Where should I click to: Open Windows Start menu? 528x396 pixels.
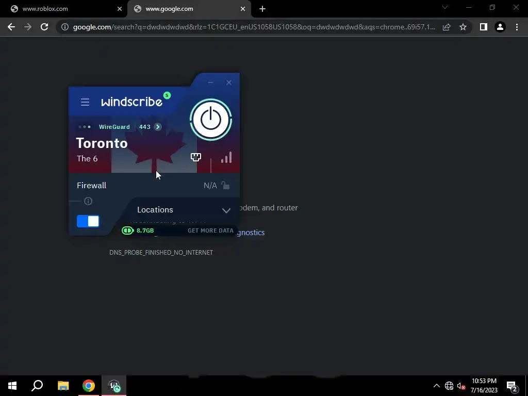(x=12, y=386)
